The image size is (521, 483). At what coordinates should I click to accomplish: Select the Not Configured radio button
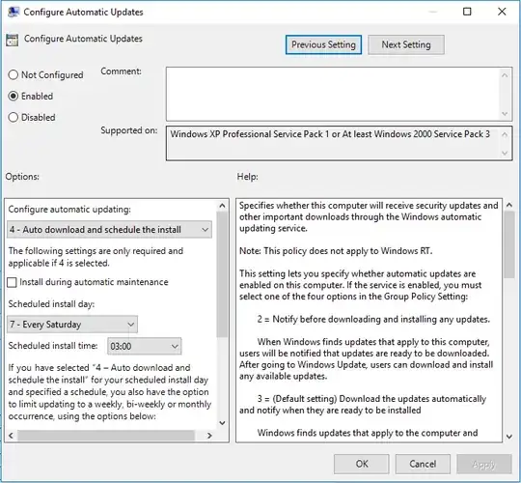(x=13, y=74)
